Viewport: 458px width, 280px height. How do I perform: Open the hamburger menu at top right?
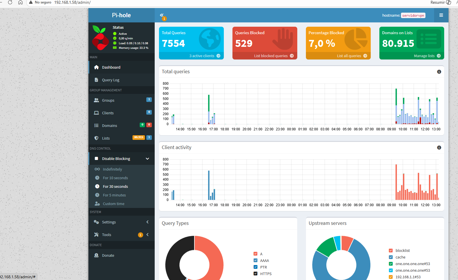441,15
